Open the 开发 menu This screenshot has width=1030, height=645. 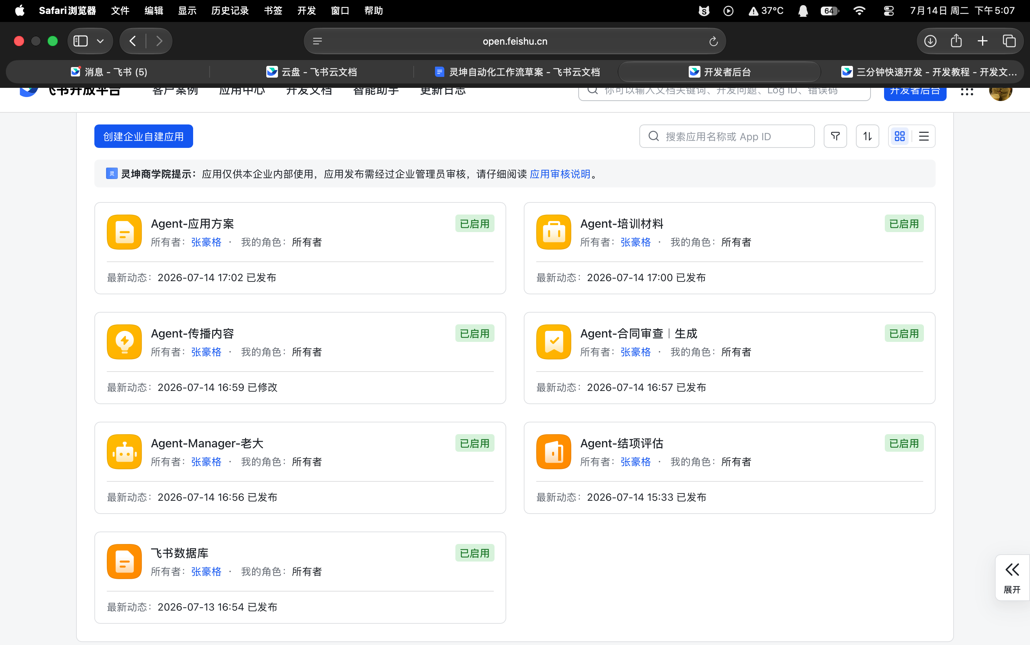(x=307, y=11)
